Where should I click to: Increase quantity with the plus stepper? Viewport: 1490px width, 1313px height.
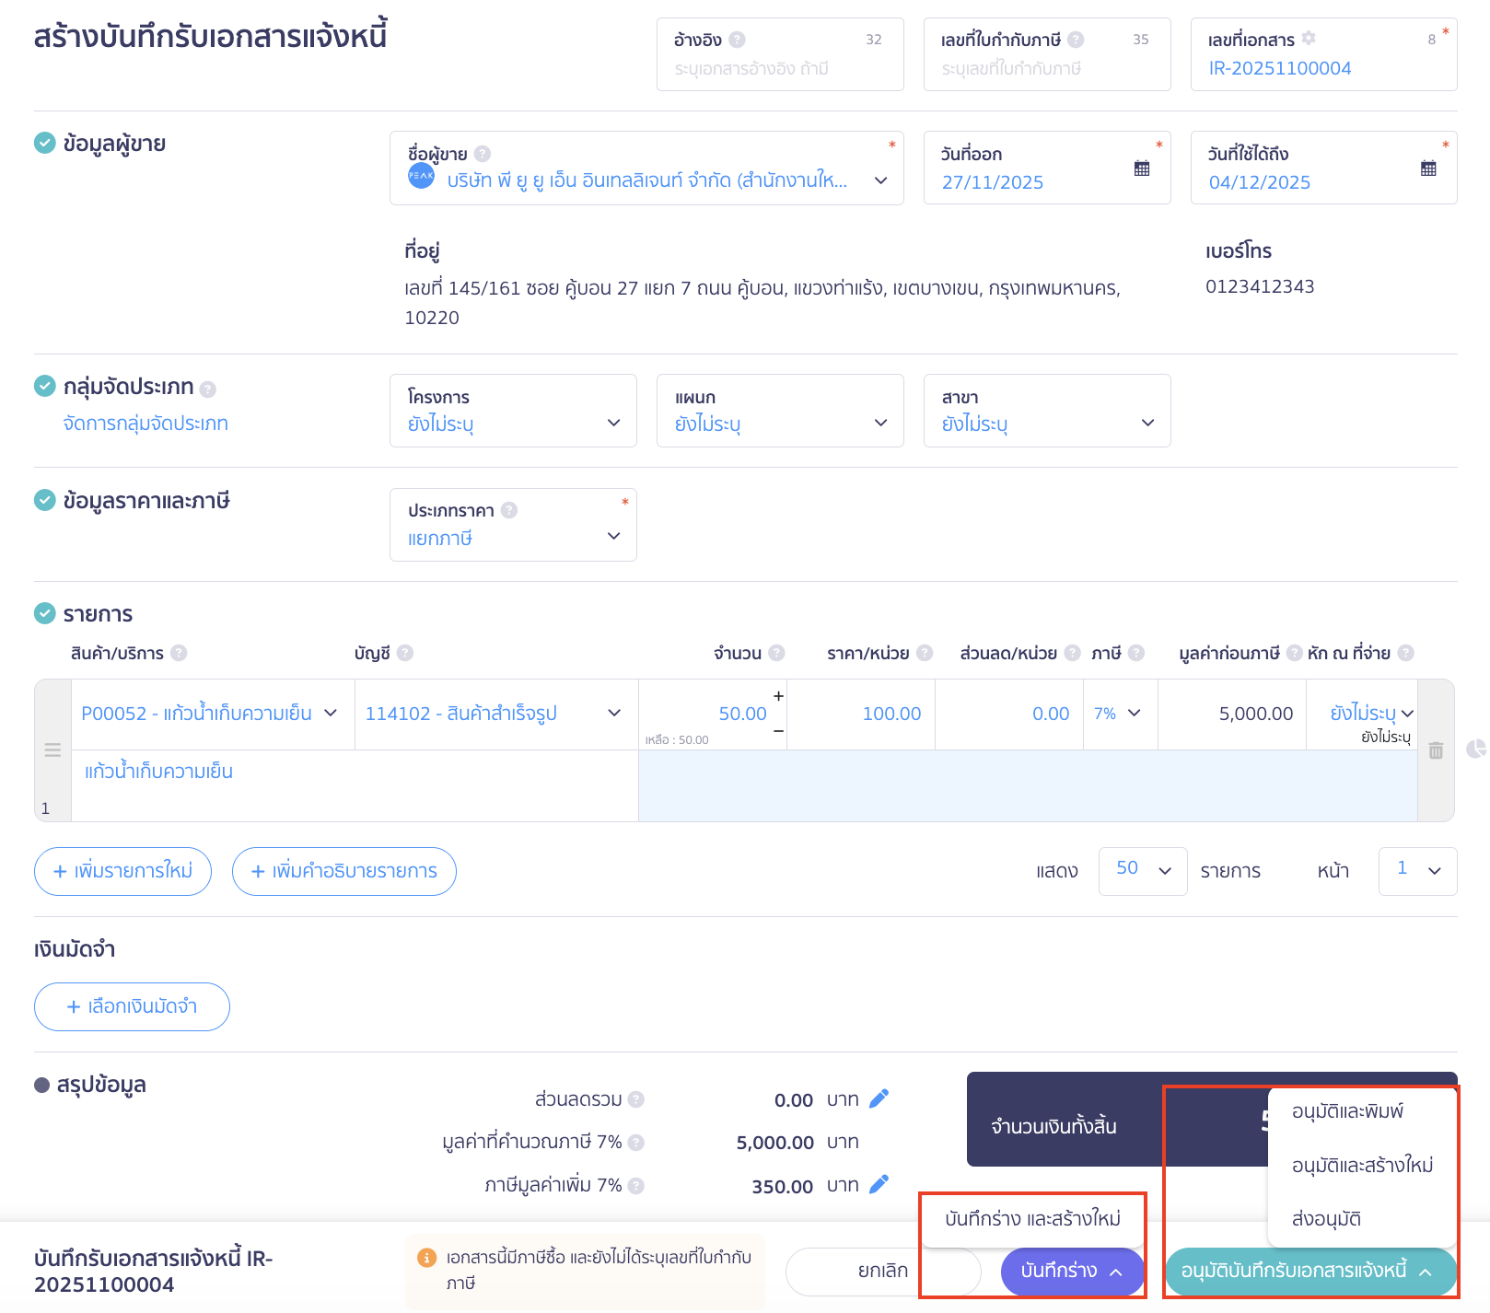coord(779,697)
